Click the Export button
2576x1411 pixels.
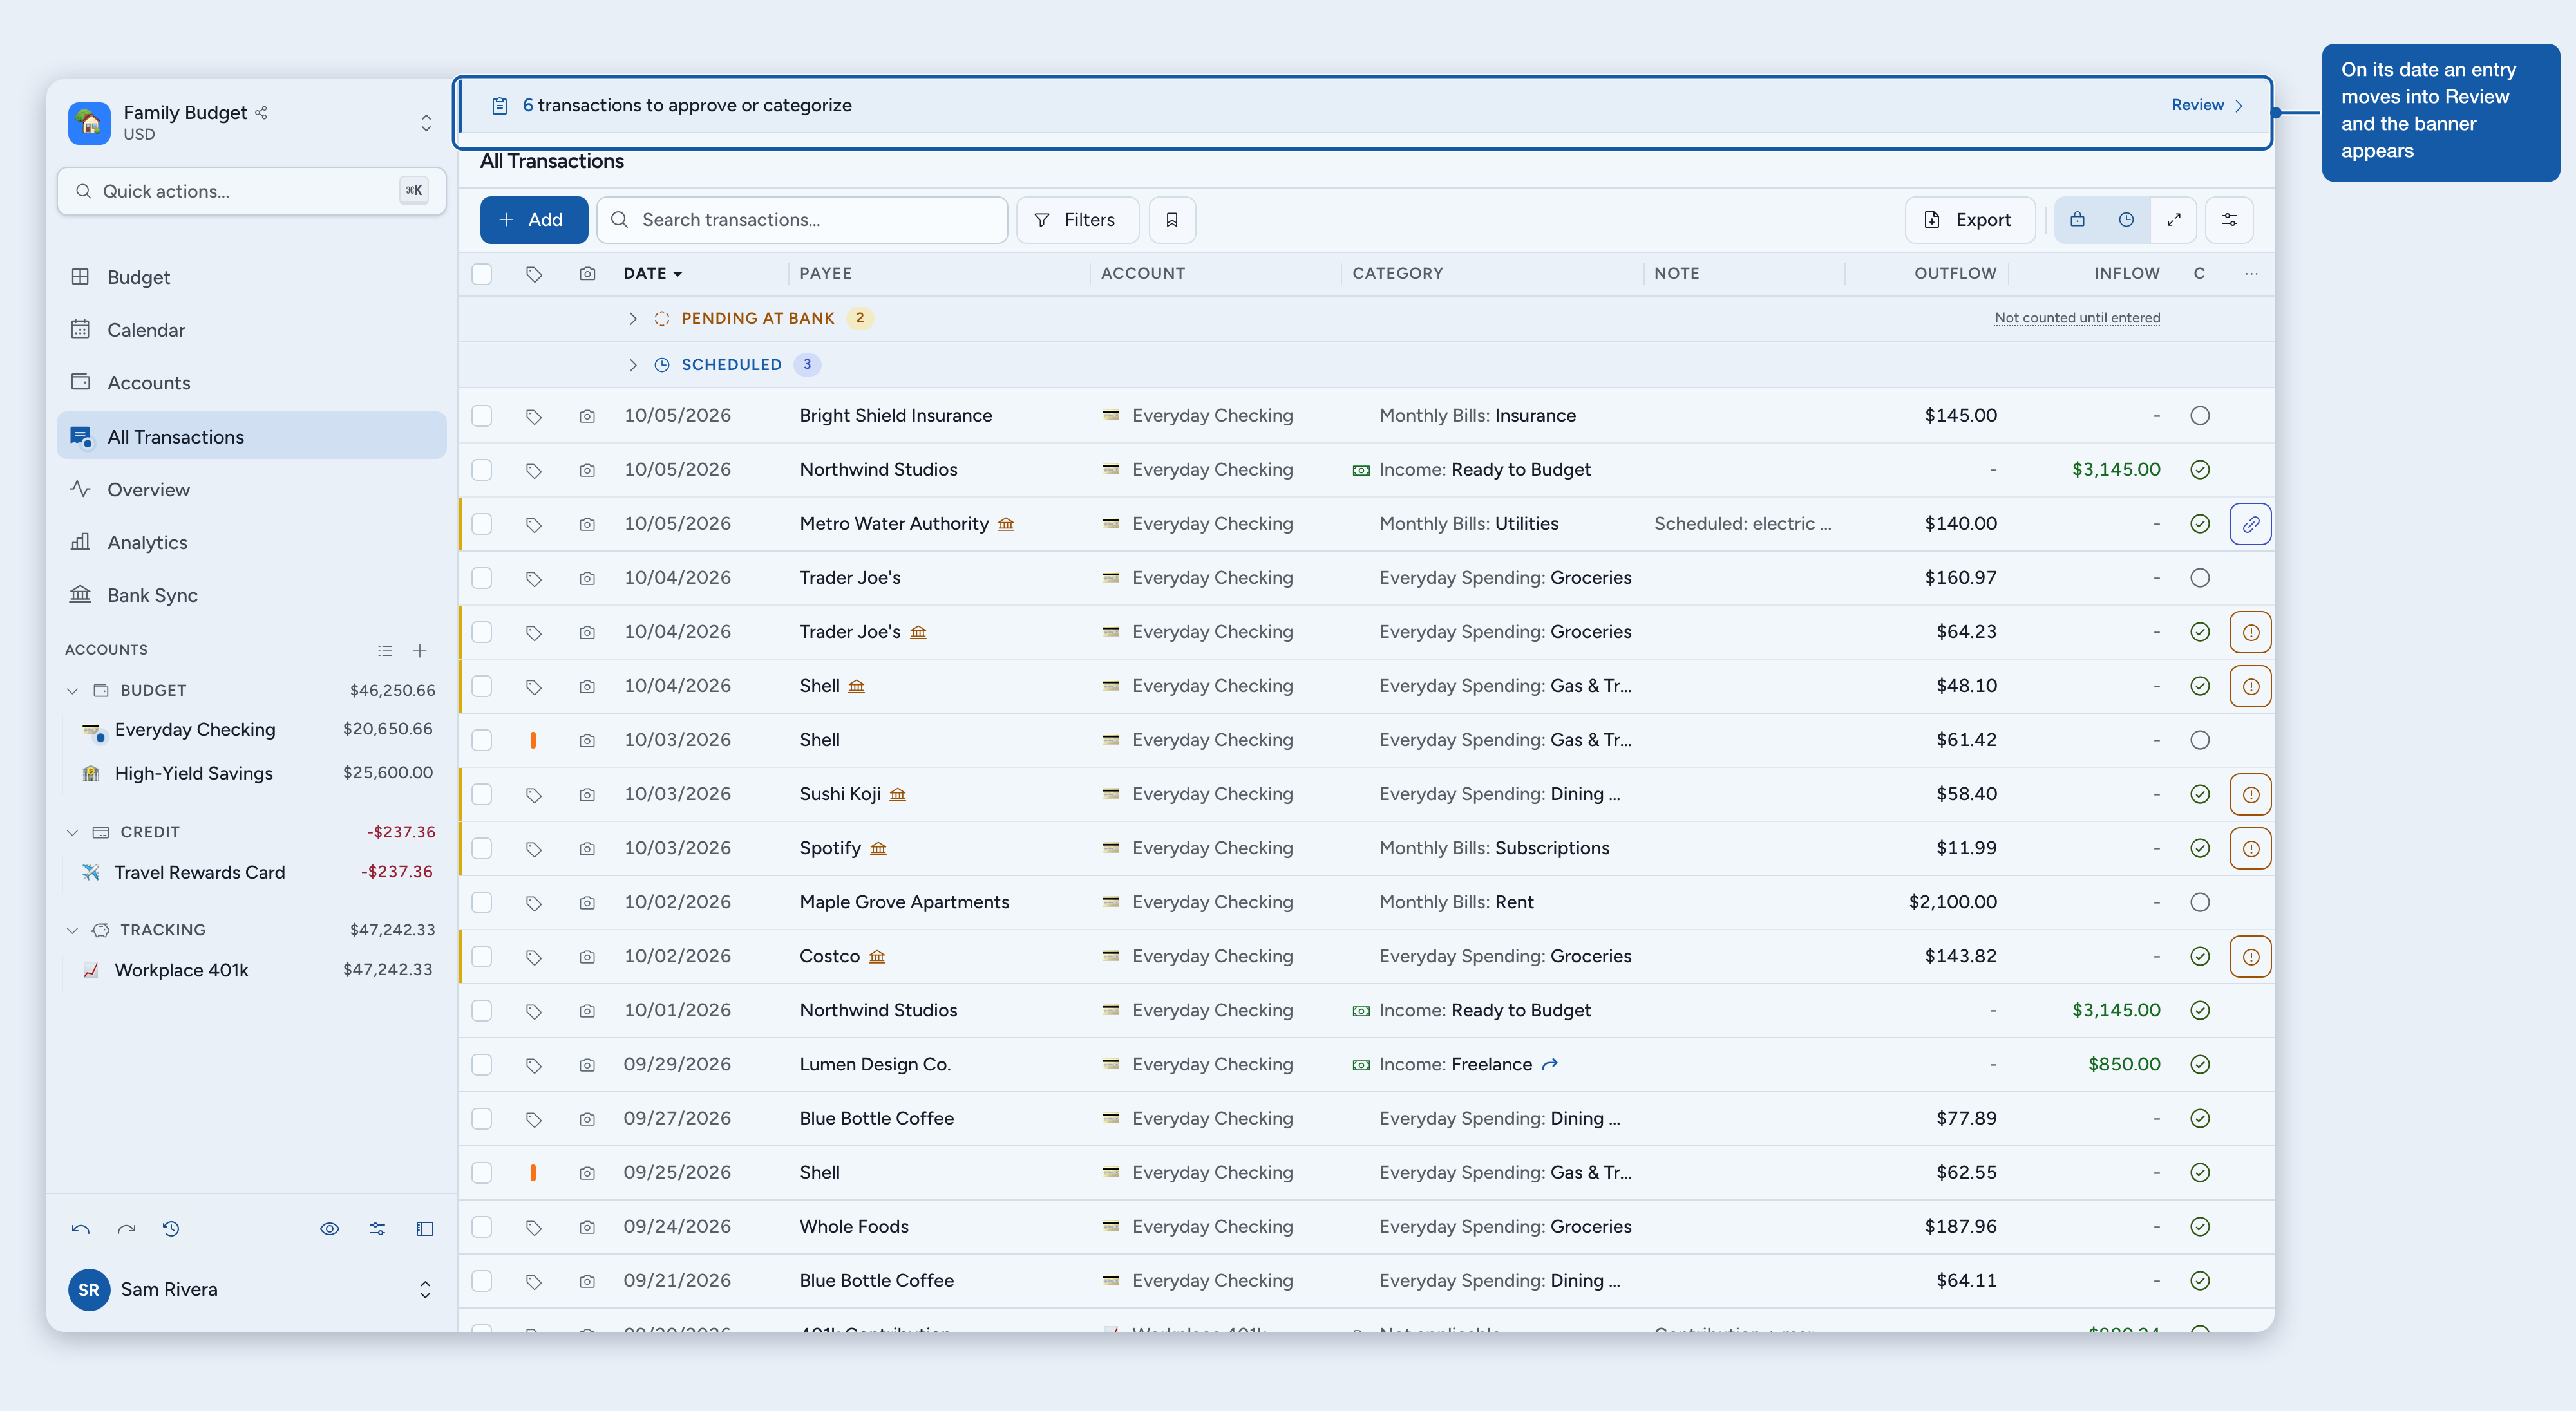(1969, 220)
